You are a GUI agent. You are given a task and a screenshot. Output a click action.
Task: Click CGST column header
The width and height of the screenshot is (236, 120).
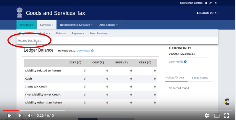[98, 62]
